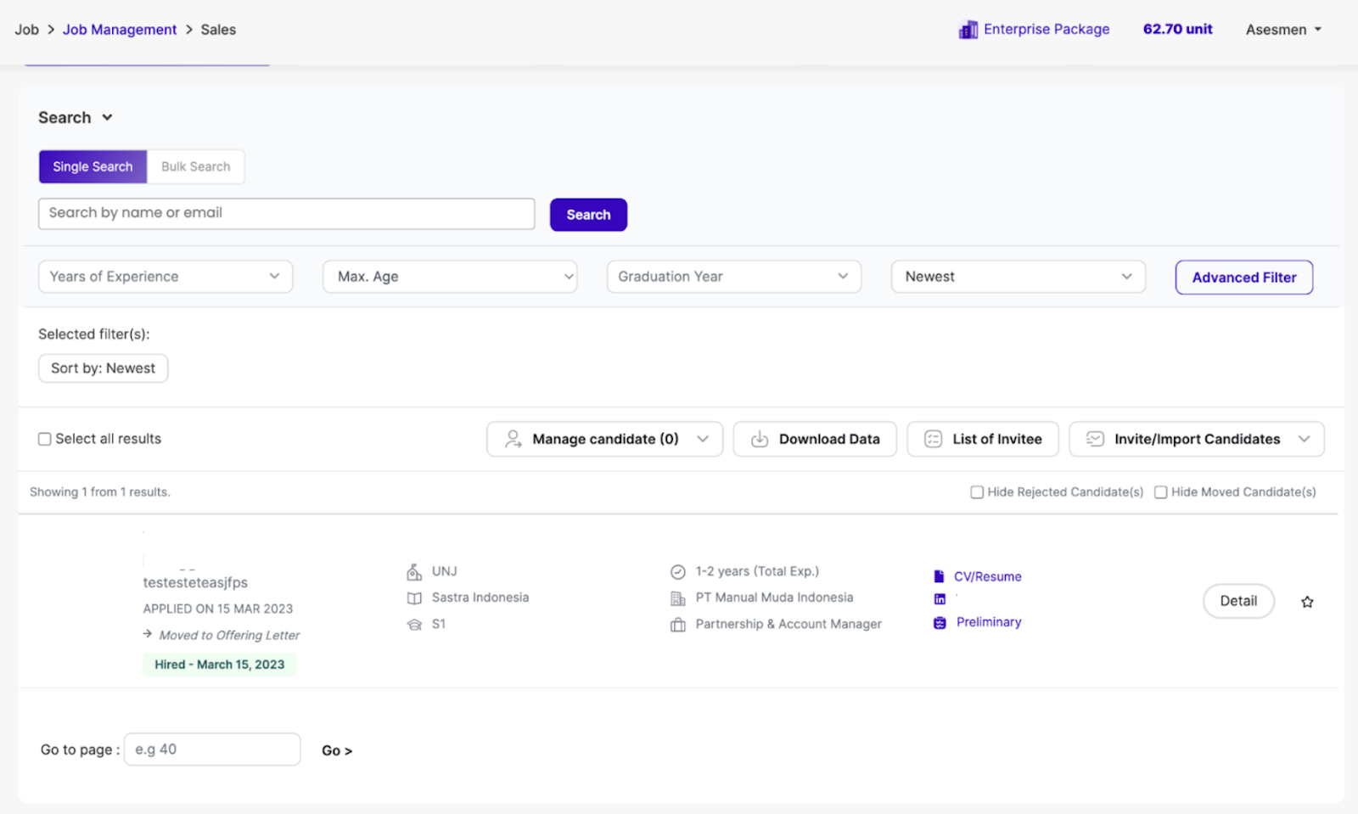The image size is (1358, 814).
Task: Click the Enterprise Package building icon
Action: pos(968,30)
